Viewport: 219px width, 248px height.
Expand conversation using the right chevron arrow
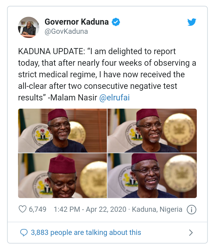pyautogui.click(x=191, y=233)
